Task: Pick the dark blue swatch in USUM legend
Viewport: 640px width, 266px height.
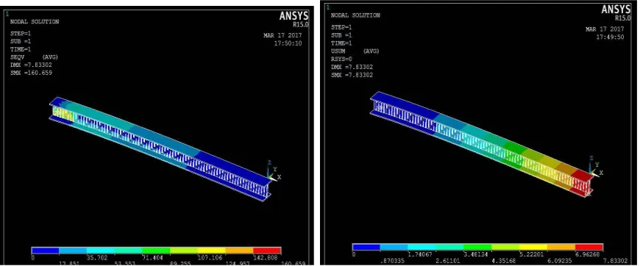Action: (x=366, y=247)
